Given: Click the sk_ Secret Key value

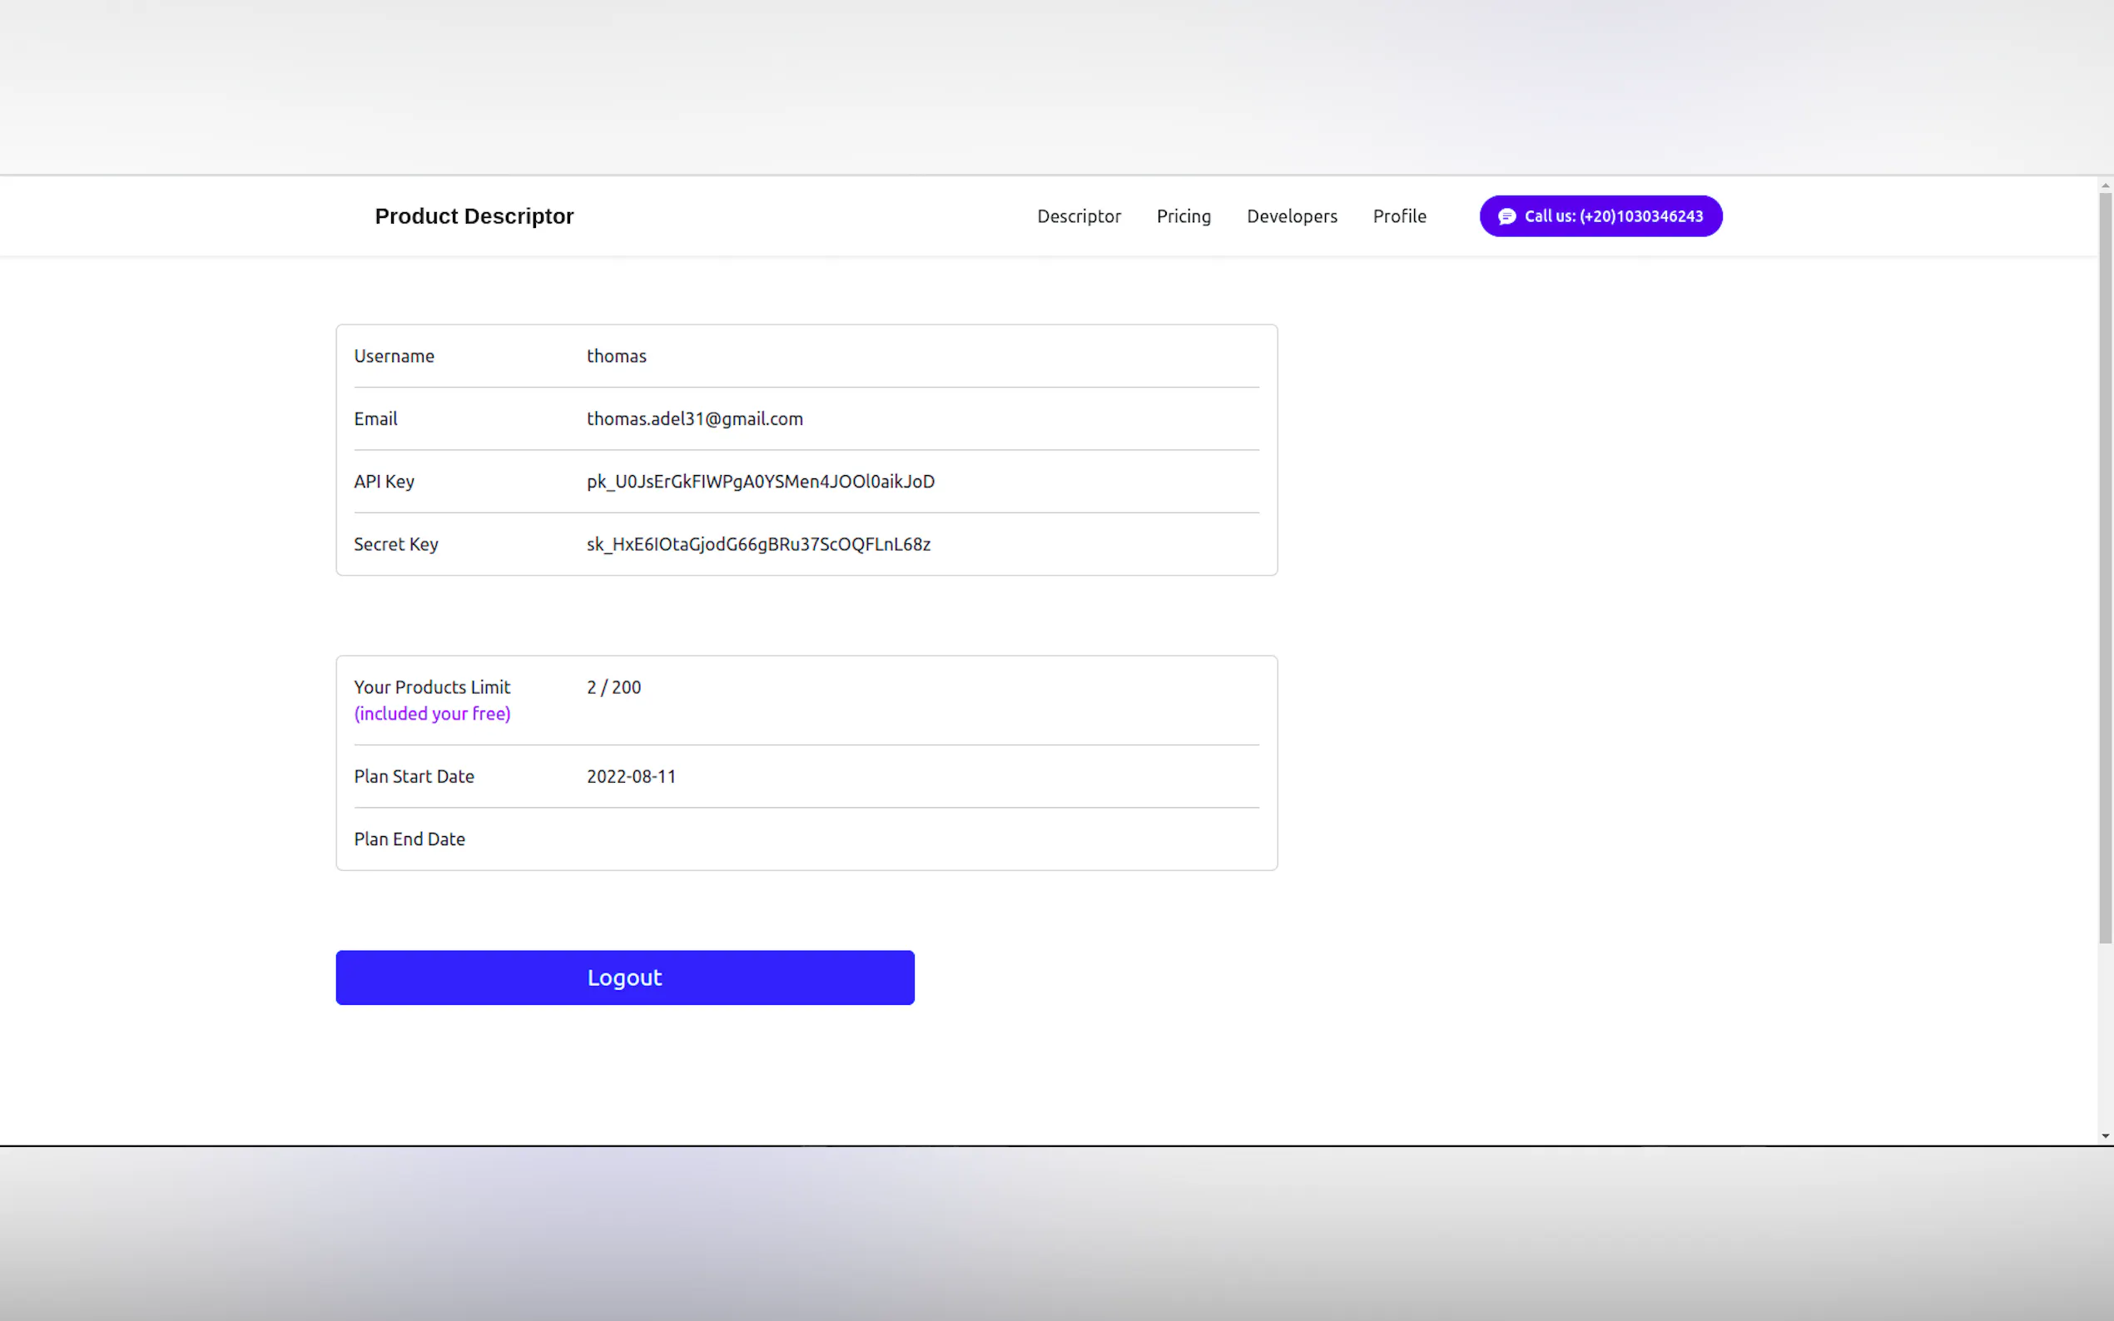Looking at the screenshot, I should (x=757, y=544).
